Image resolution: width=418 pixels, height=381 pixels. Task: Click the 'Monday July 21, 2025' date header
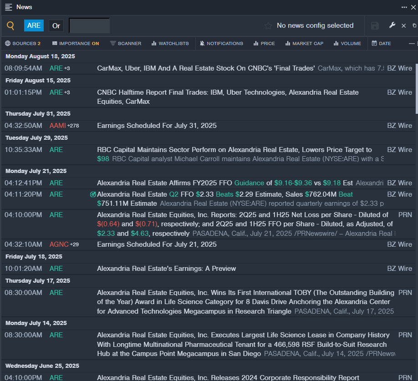(36, 171)
